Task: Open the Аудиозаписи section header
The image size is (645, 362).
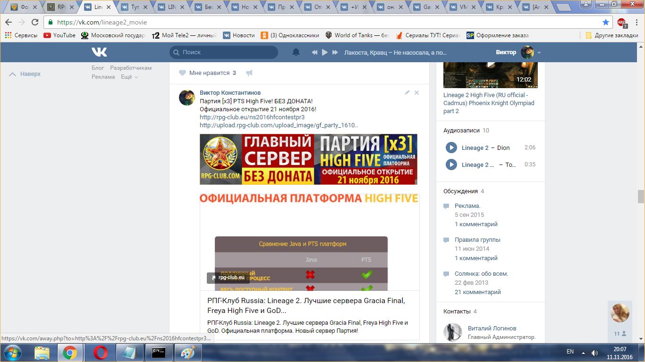Action: coord(462,131)
